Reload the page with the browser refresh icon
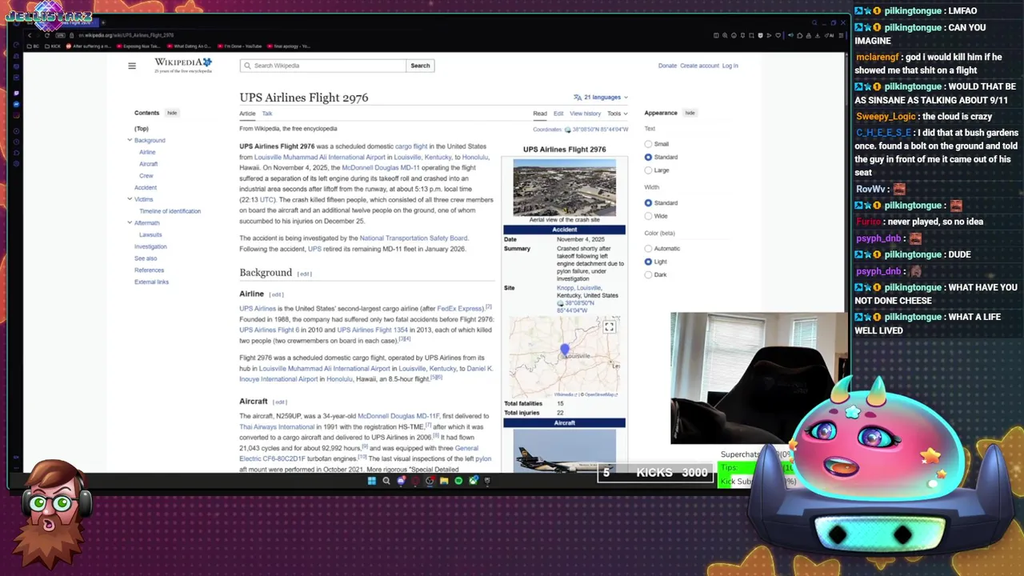Viewport: 1024px width, 576px height. [47, 35]
